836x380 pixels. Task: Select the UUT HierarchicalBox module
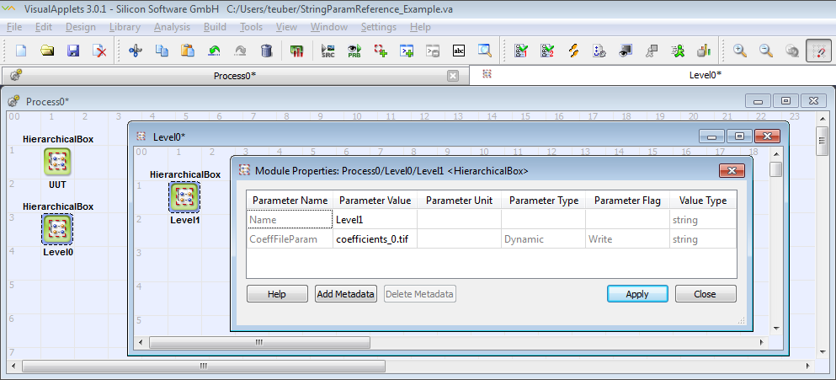57,162
